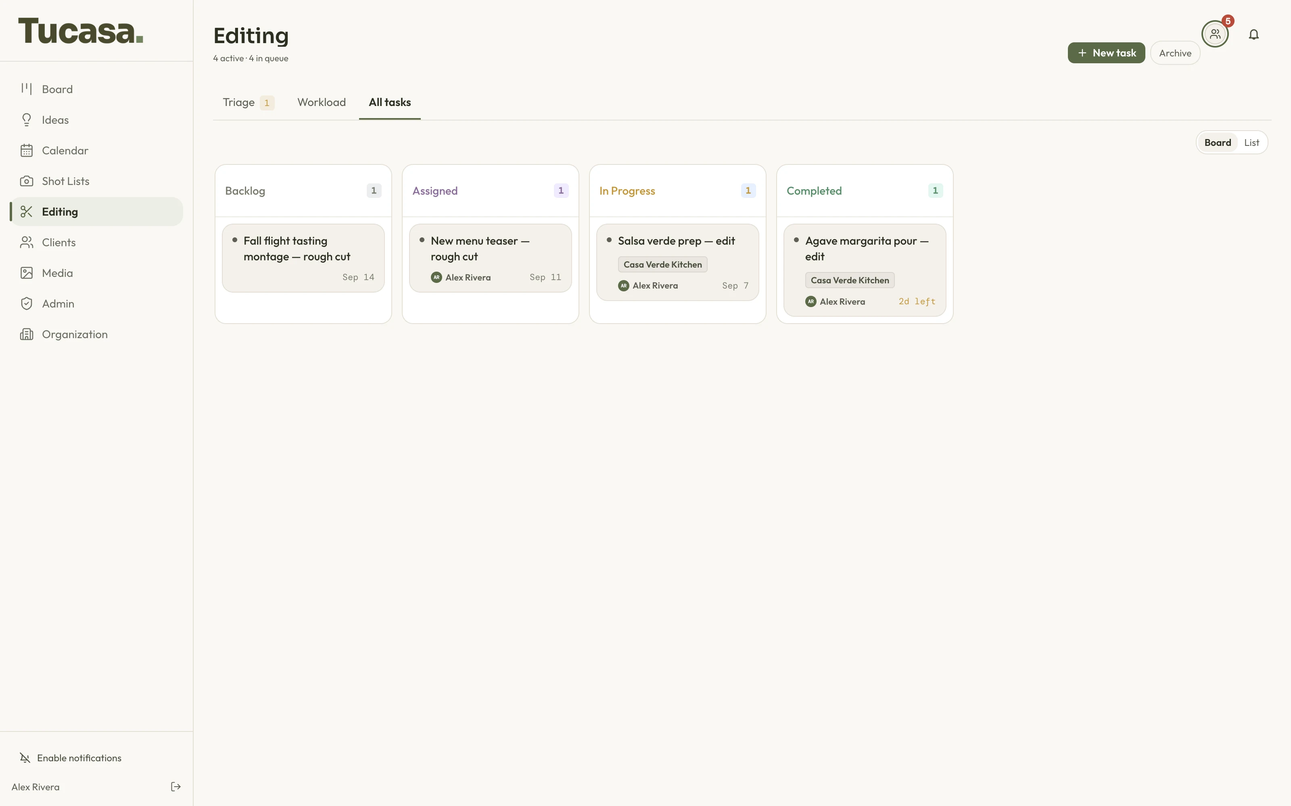Click the Calendar icon in sidebar

click(x=27, y=150)
